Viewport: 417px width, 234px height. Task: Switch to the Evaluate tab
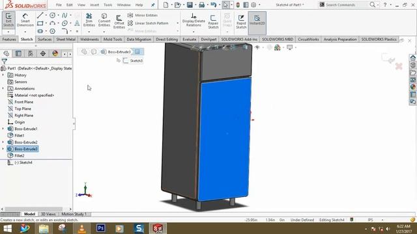tap(190, 39)
